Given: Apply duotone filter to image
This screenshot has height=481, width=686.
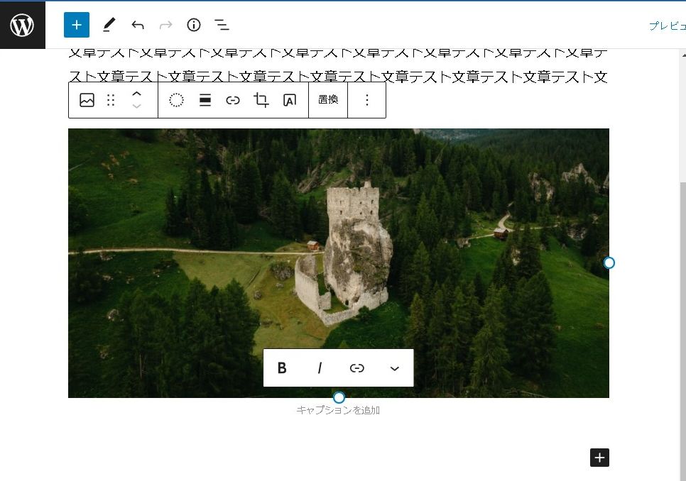Looking at the screenshot, I should (177, 100).
